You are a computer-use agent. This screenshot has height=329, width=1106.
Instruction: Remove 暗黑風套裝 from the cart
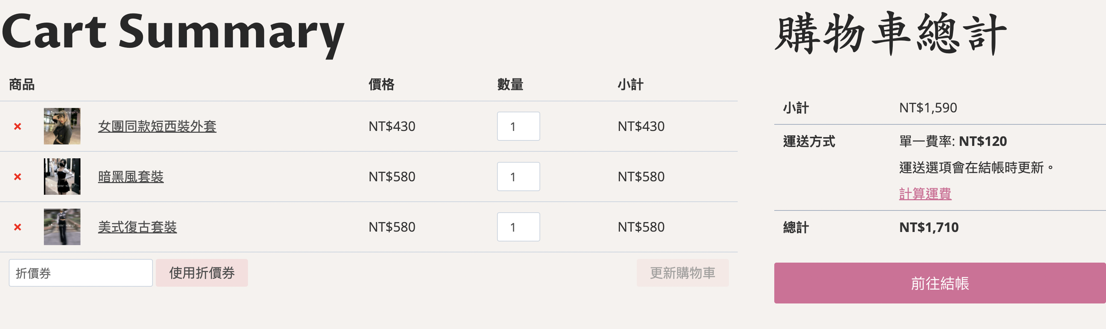(x=18, y=177)
